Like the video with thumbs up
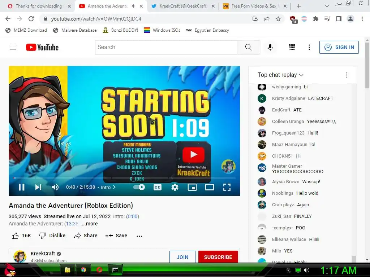 (x=21, y=236)
